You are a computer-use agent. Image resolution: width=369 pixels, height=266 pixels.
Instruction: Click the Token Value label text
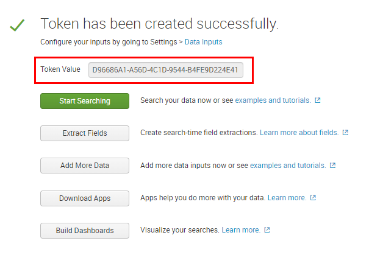pyautogui.click(x=60, y=69)
